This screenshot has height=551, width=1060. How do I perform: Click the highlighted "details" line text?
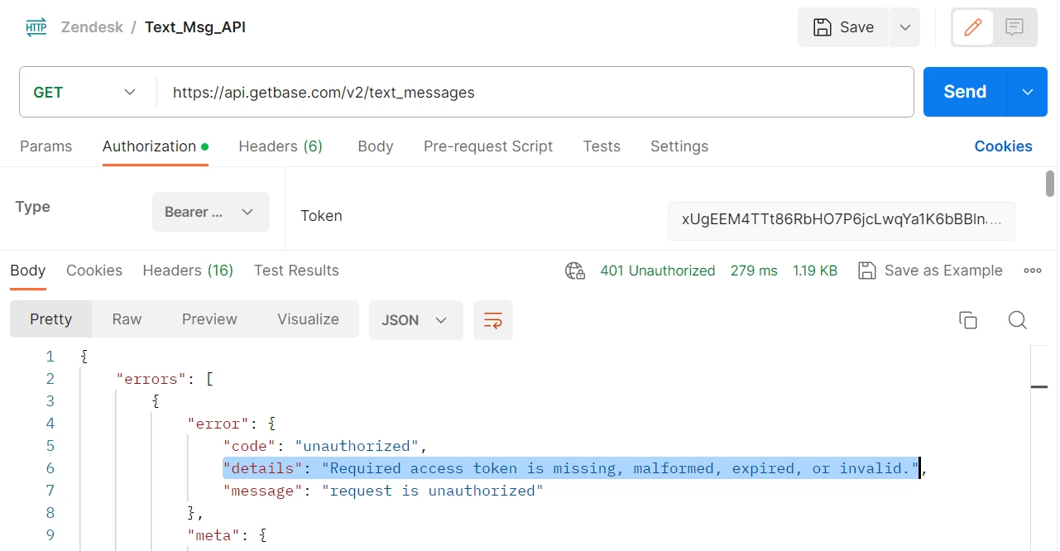point(571,468)
